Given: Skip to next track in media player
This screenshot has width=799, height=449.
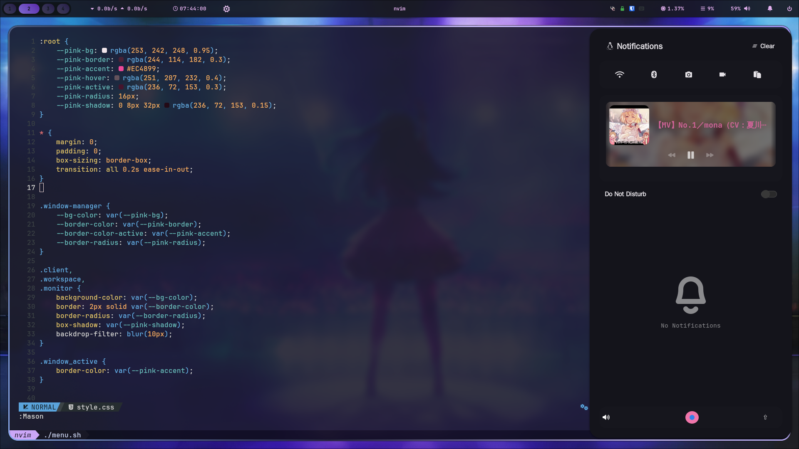Looking at the screenshot, I should 710,155.
